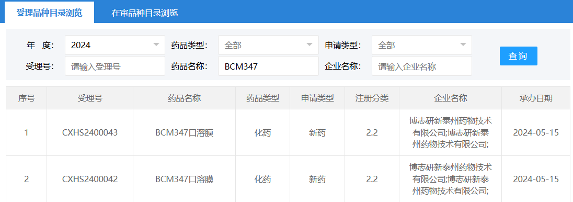Screen dimensions: 573x202
Task: Open the 年度 dropdown arrow showing 2024
Action: 156,45
